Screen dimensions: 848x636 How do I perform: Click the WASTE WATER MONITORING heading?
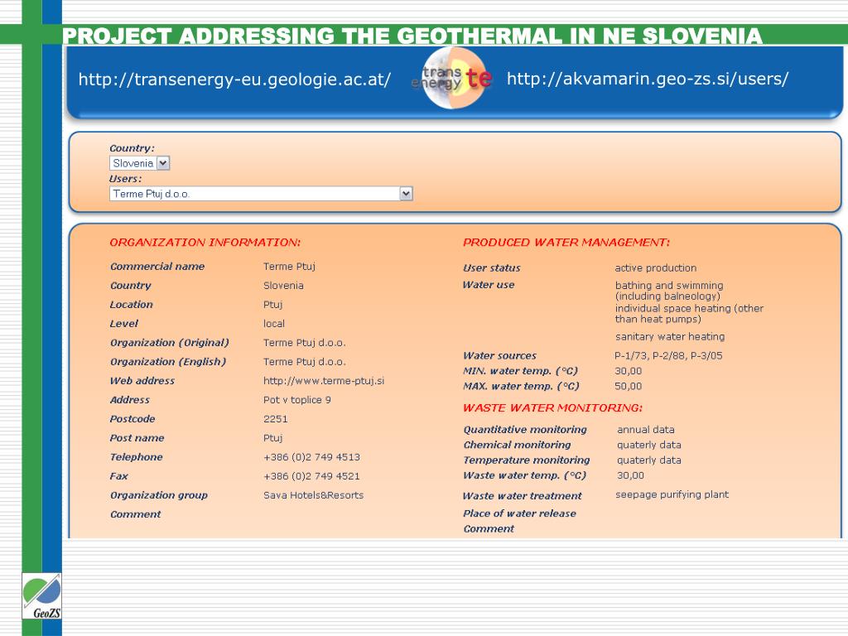pos(552,407)
